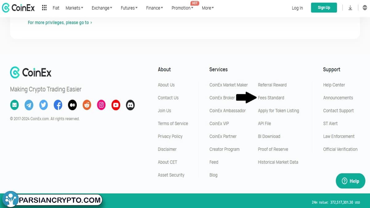The width and height of the screenshot is (370, 208).
Task: Open the language globe icon
Action: [x=365, y=8]
